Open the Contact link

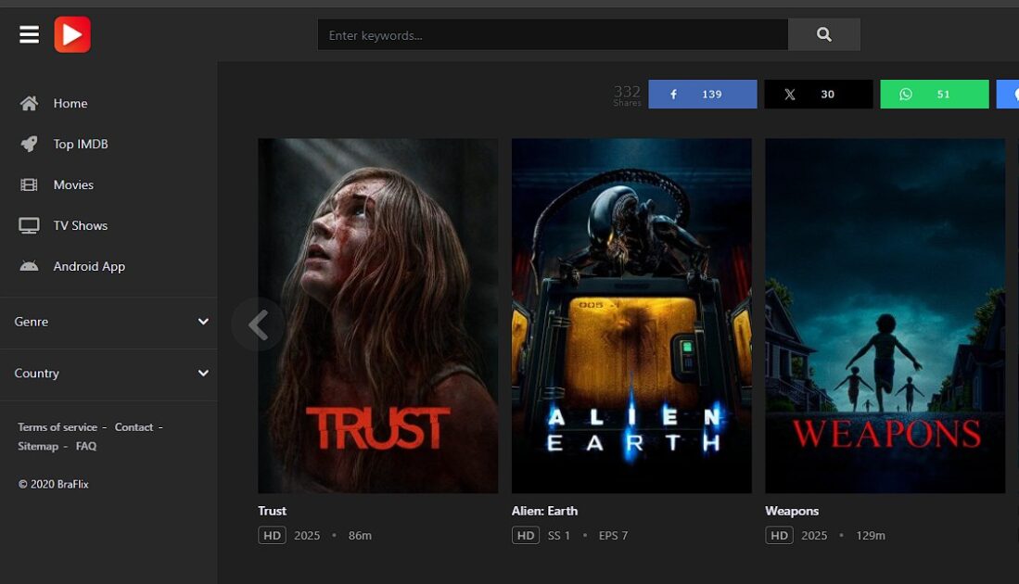(134, 427)
